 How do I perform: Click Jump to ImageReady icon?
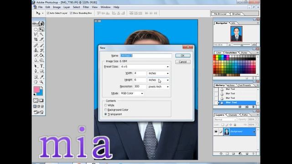[38, 112]
